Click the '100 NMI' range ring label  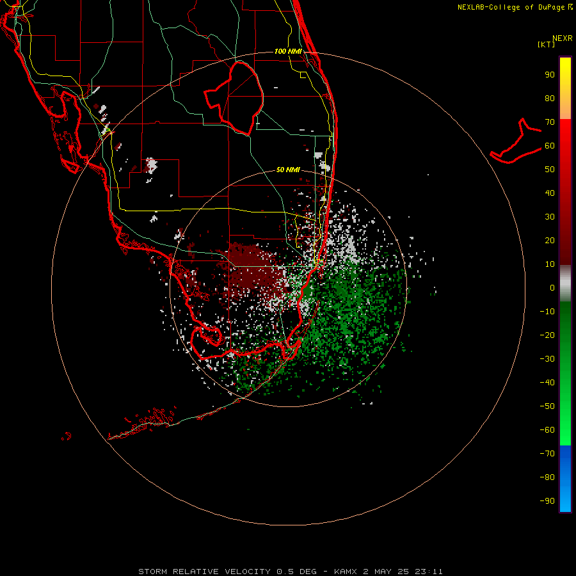(288, 51)
